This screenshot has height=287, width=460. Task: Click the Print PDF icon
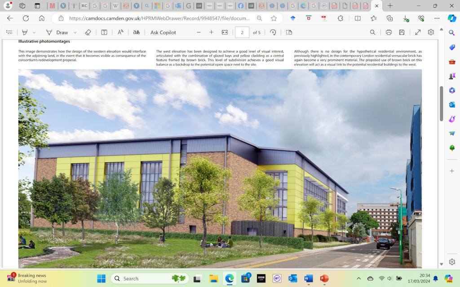pos(389,32)
